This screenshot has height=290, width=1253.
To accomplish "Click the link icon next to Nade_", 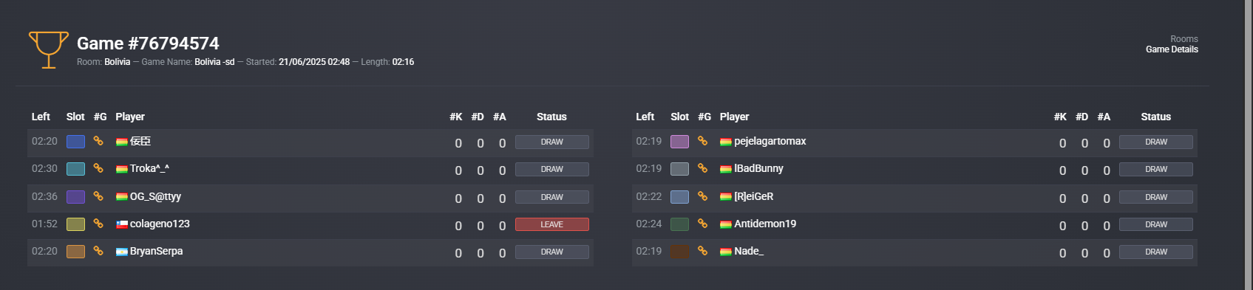I will point(702,251).
